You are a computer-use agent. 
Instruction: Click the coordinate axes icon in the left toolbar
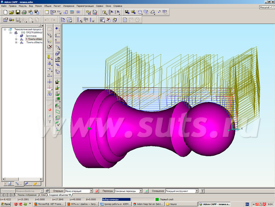point(57,129)
